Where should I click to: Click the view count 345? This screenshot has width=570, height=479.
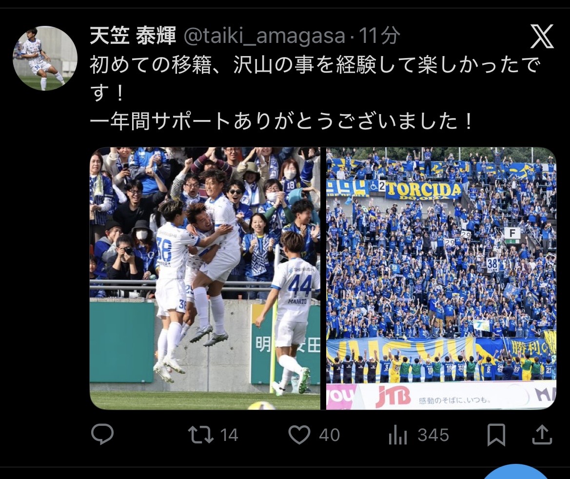pyautogui.click(x=433, y=435)
